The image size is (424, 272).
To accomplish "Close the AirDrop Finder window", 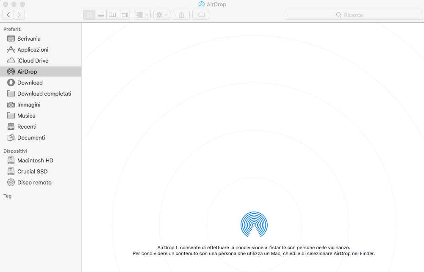I will (x=6, y=4).
